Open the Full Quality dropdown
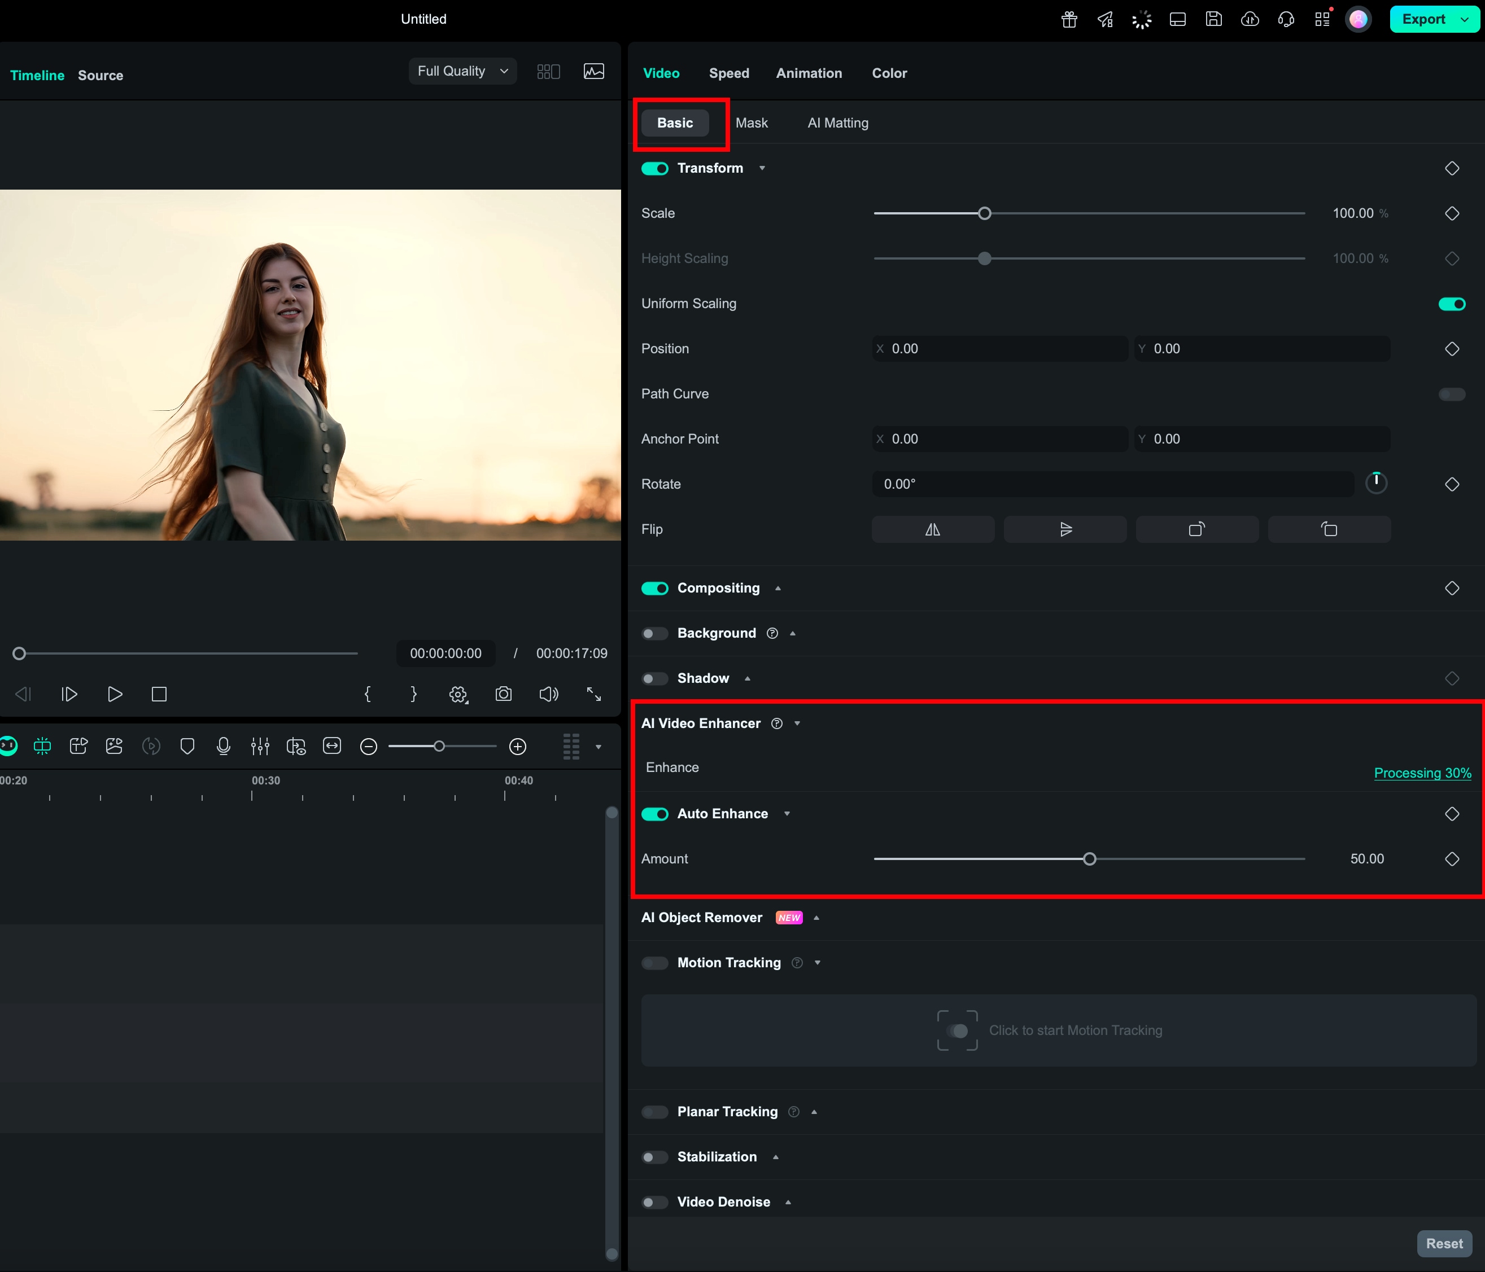 (x=462, y=71)
